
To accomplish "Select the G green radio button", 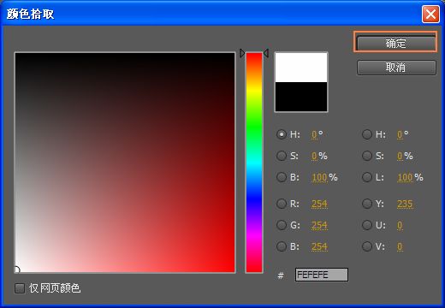I will 282,225.
